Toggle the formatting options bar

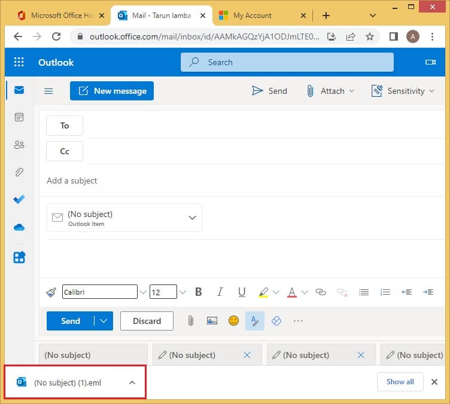(x=254, y=321)
